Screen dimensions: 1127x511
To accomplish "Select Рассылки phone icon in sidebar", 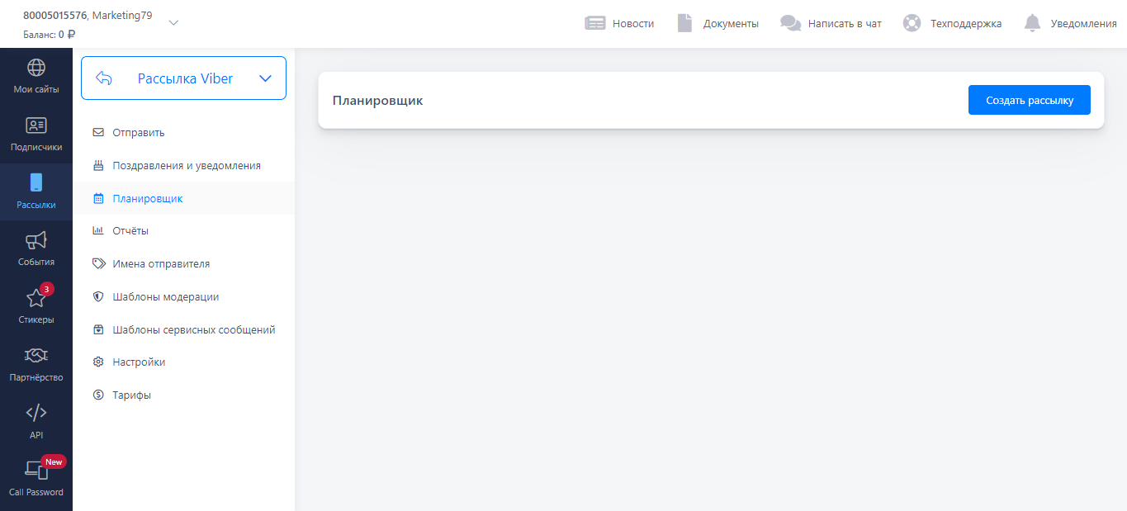I will point(36,183).
